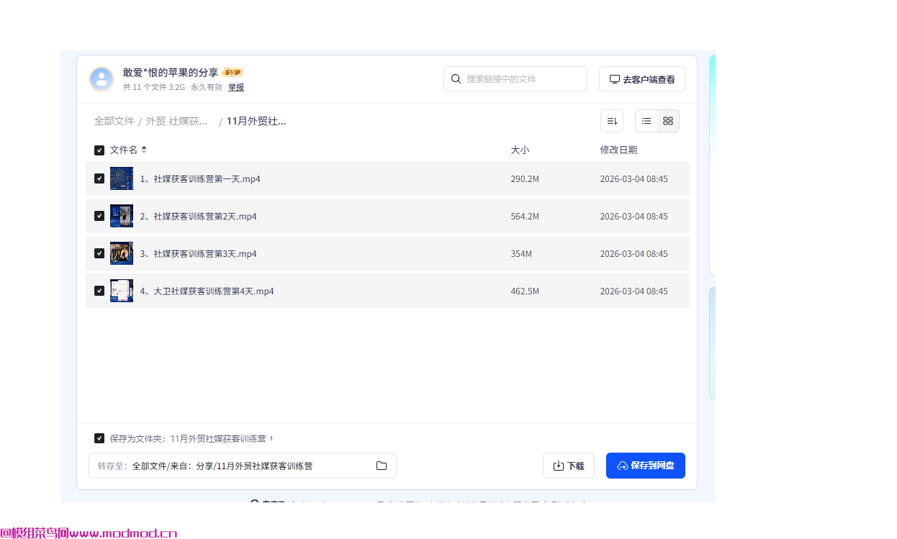Click the 保存到网盘 button
This screenshot has height=539, width=897.
coord(645,466)
